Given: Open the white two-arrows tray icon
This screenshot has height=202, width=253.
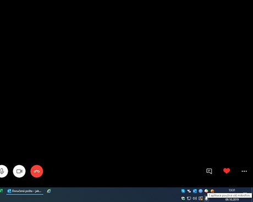Looking at the screenshot, I should (x=189, y=191).
